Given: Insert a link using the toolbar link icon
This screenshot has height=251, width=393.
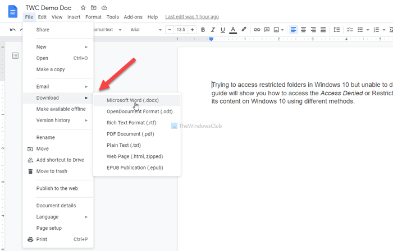Looking at the screenshot, I should click(257, 29).
